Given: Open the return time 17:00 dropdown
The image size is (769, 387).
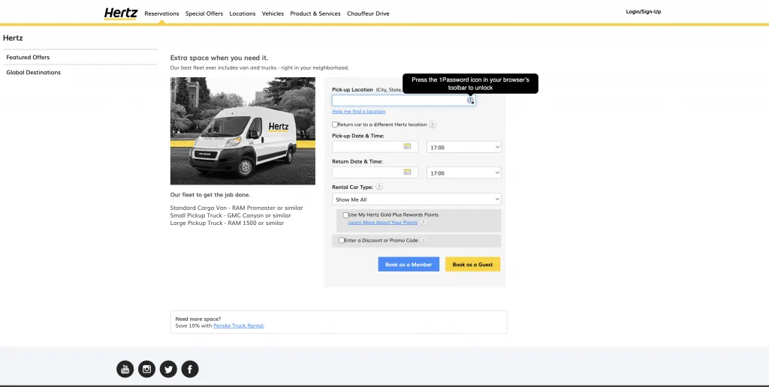Looking at the screenshot, I should (464, 173).
